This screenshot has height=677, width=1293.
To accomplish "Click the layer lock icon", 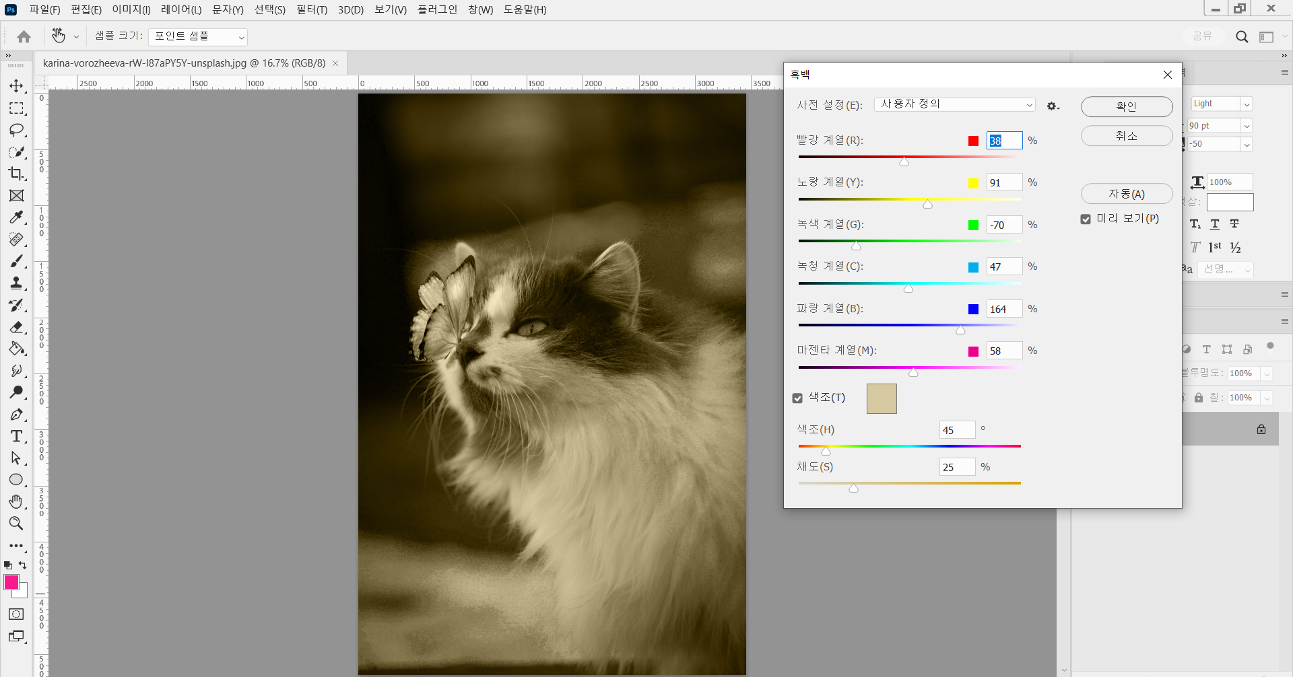I will pyautogui.click(x=1261, y=429).
